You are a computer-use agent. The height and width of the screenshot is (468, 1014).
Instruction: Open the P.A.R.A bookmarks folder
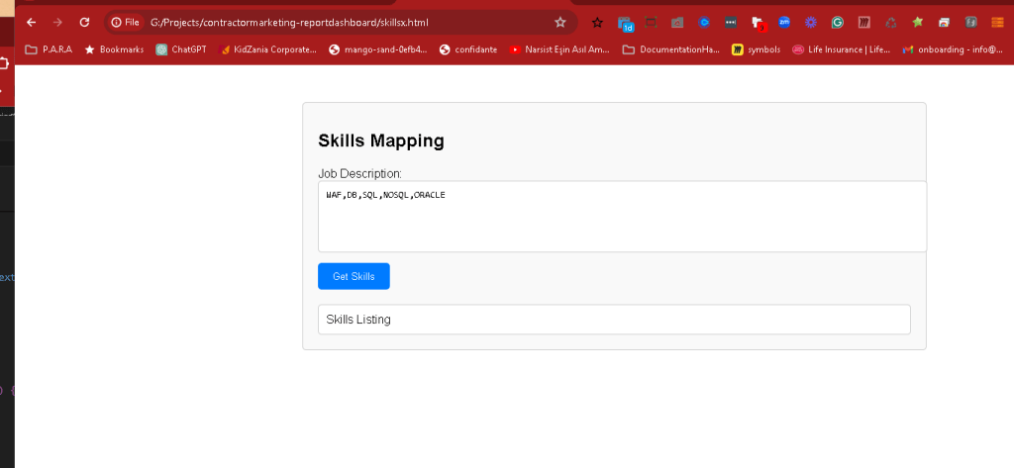pos(49,49)
